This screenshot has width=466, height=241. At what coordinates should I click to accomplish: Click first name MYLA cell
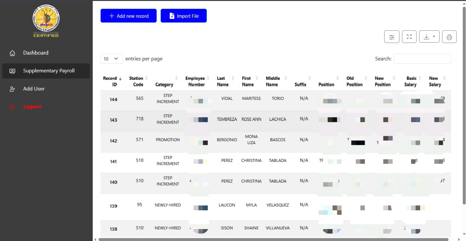coord(251,205)
